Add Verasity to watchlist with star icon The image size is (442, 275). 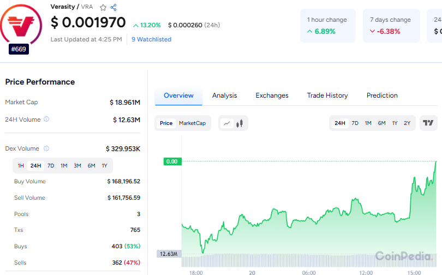pyautogui.click(x=103, y=7)
